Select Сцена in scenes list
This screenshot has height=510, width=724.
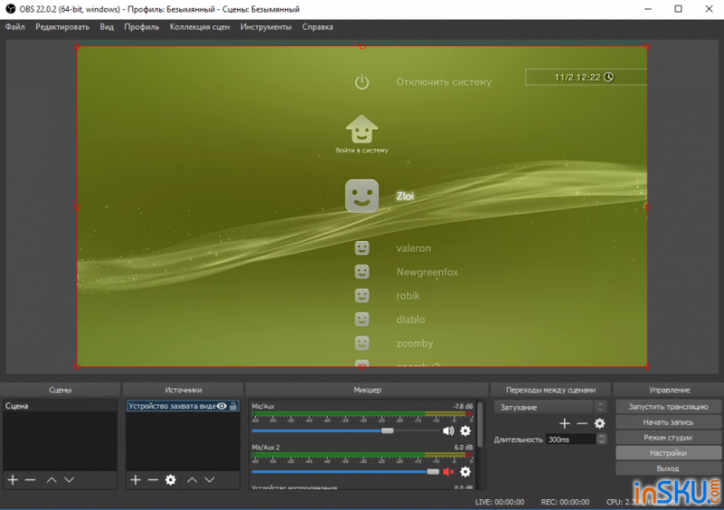pos(60,406)
